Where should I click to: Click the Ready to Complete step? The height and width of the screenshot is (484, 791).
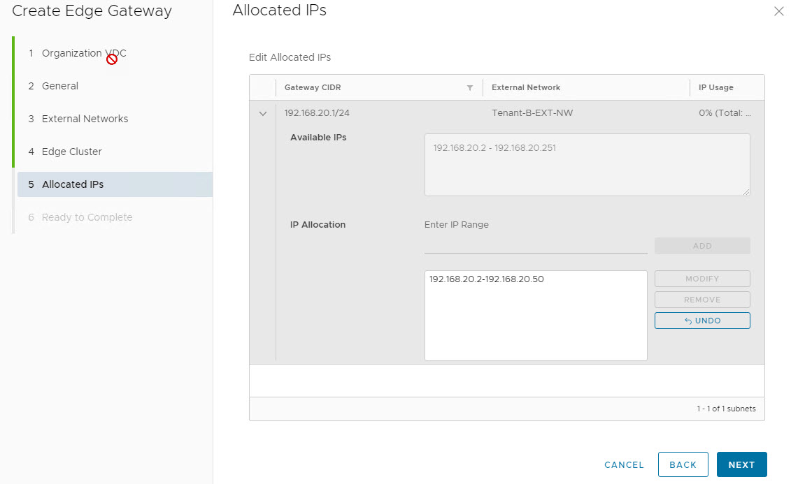(87, 217)
